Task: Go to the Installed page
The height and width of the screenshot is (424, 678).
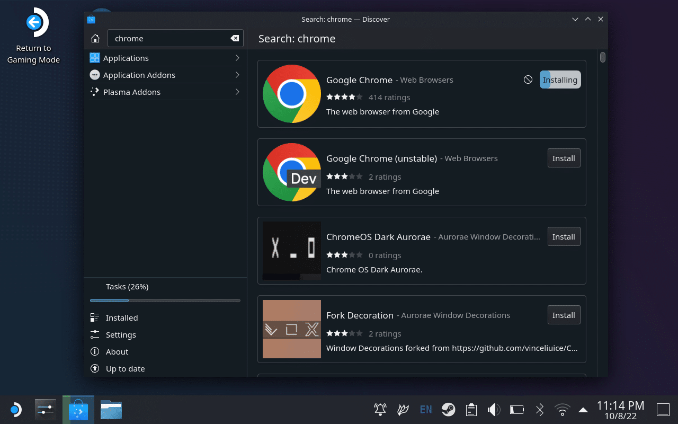Action: [165, 317]
